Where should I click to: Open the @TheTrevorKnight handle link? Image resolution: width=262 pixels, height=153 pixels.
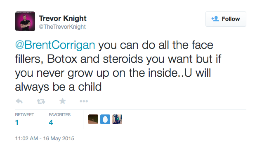[62, 27]
